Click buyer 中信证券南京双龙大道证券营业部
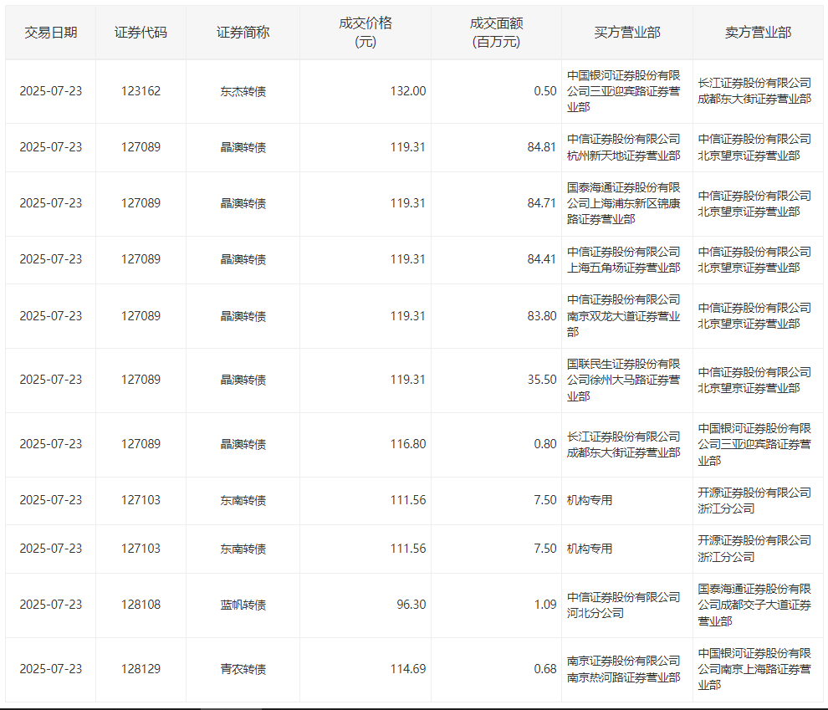The height and width of the screenshot is (710, 828). [x=624, y=315]
